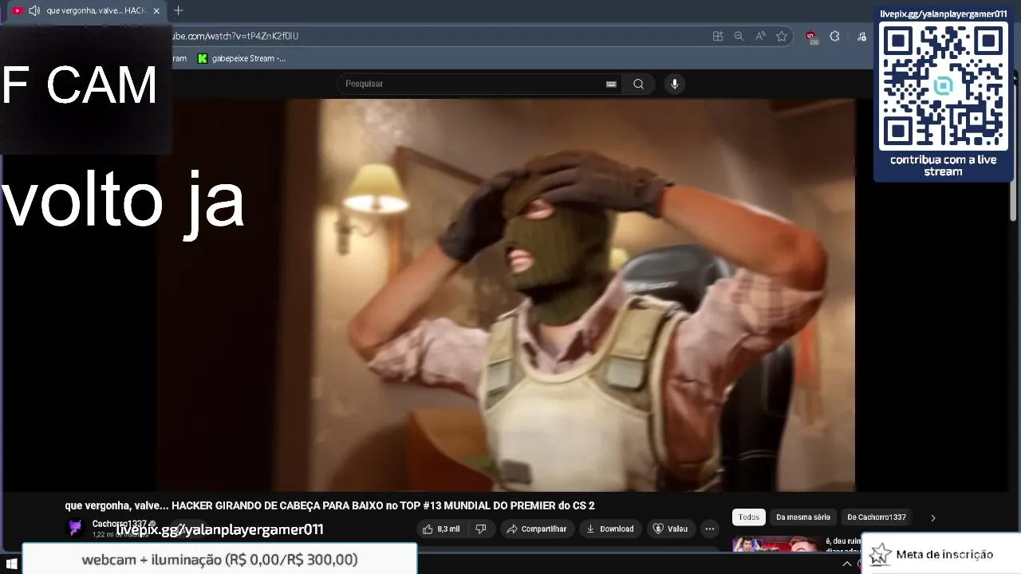1021x574 pixels.
Task: Click the video title text
Action: [x=329, y=505]
